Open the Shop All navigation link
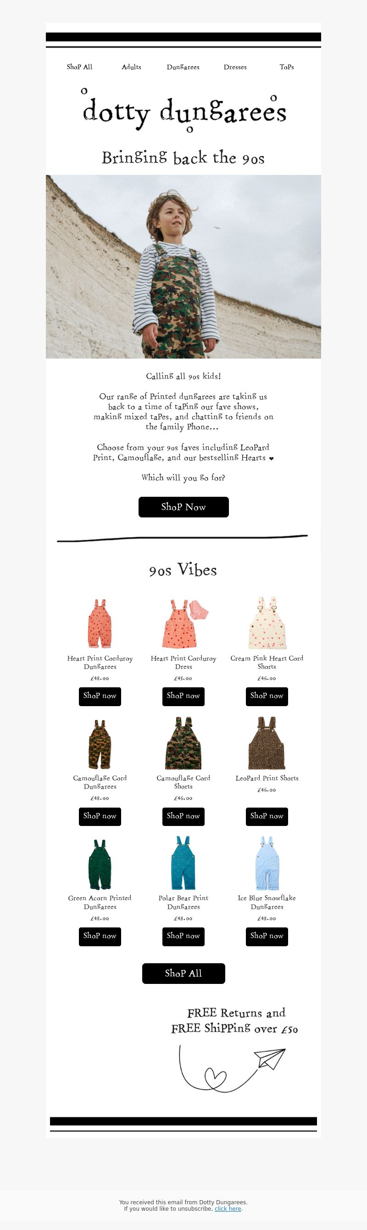This screenshot has width=367, height=1230. pos(79,67)
